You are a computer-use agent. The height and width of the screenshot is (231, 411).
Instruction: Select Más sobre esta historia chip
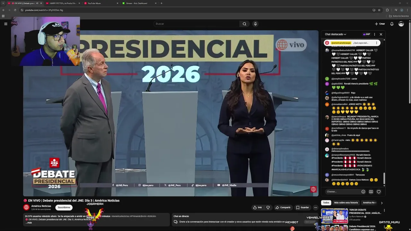tap(346, 203)
